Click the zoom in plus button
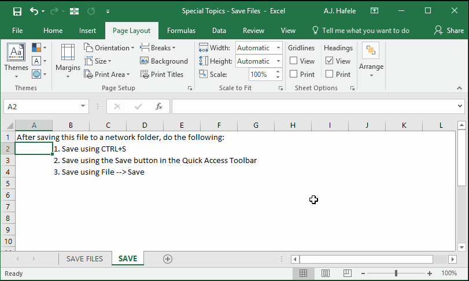The height and width of the screenshot is (281, 469). [x=430, y=273]
